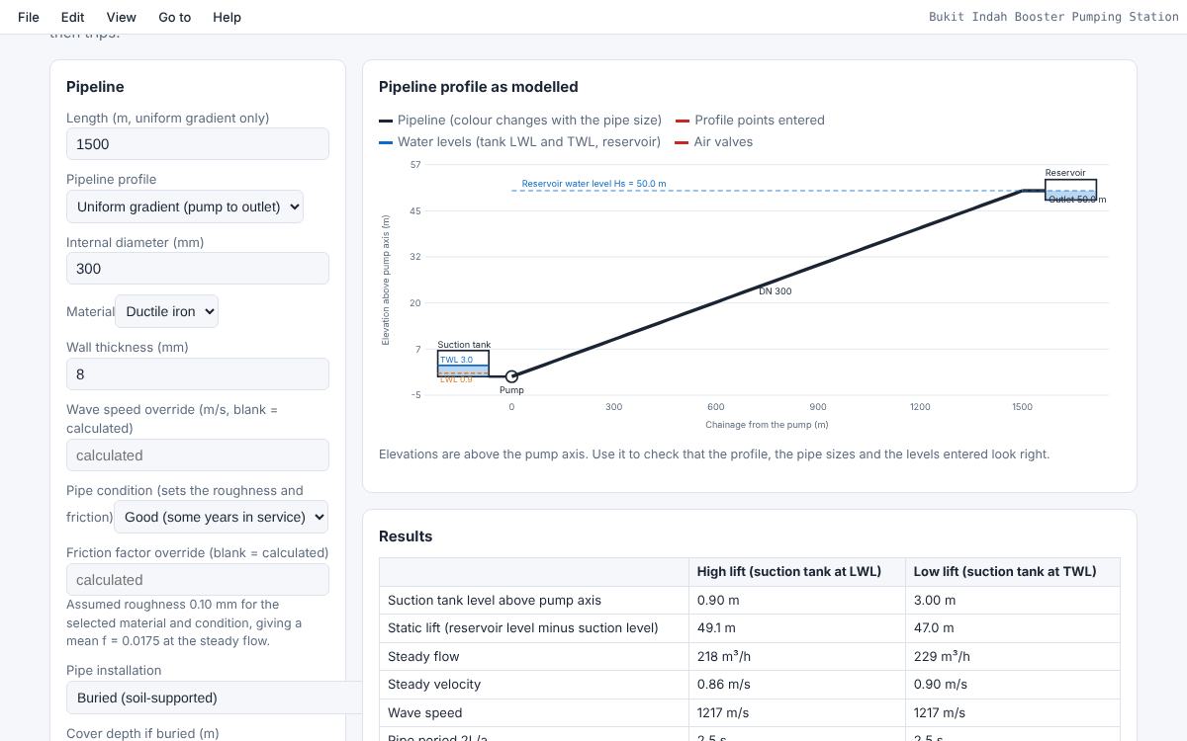Open the View menu
This screenshot has height=741, width=1187.
click(121, 17)
